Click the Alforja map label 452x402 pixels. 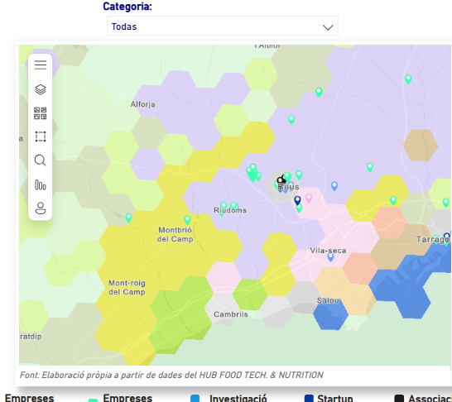[142, 104]
